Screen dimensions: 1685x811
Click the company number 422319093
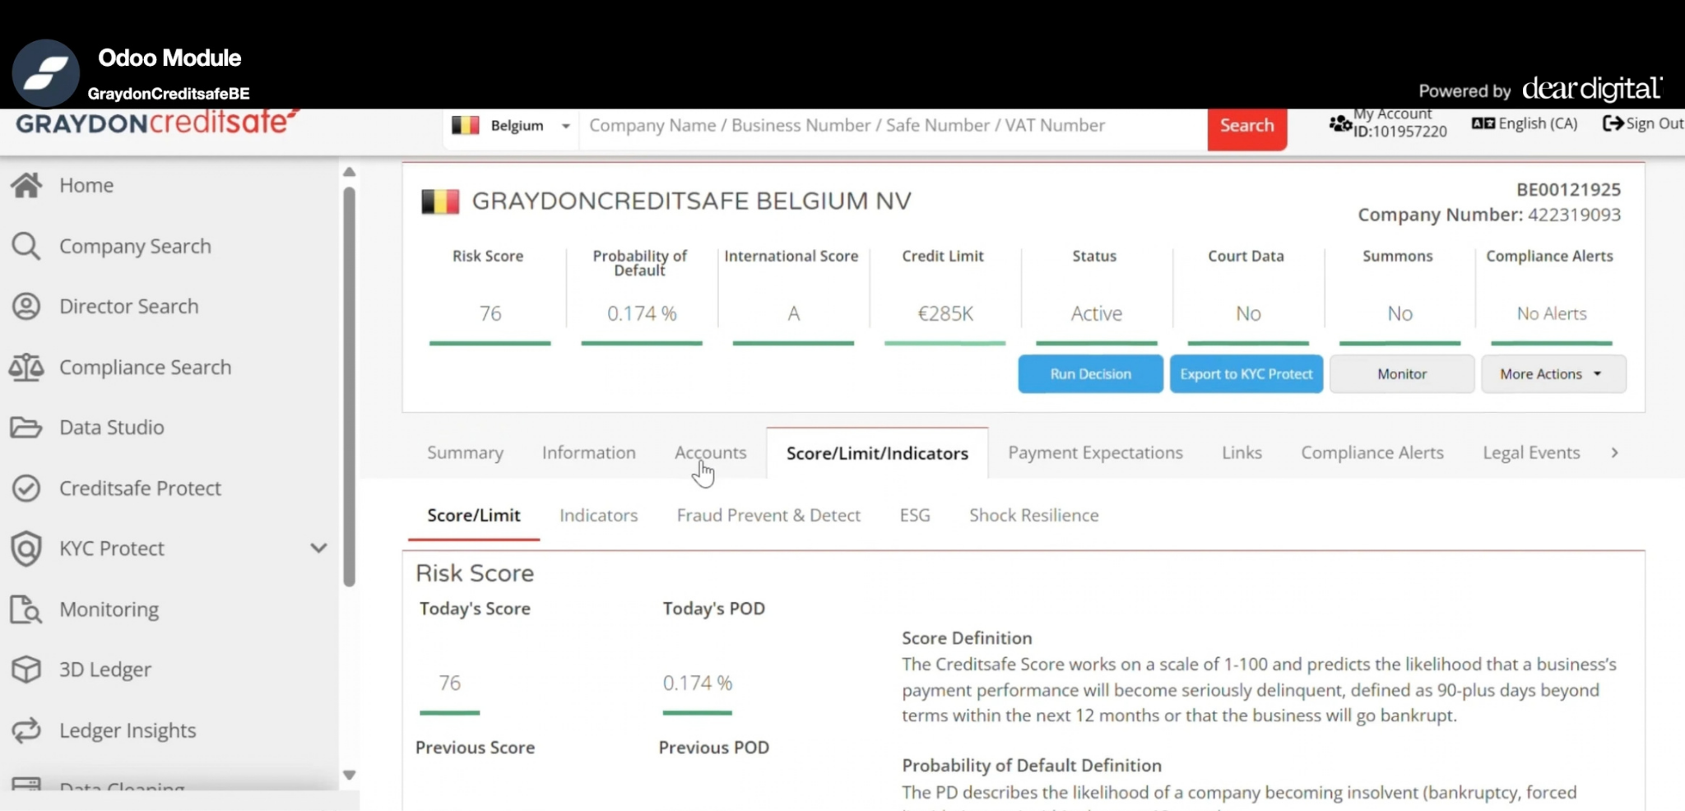(1574, 215)
